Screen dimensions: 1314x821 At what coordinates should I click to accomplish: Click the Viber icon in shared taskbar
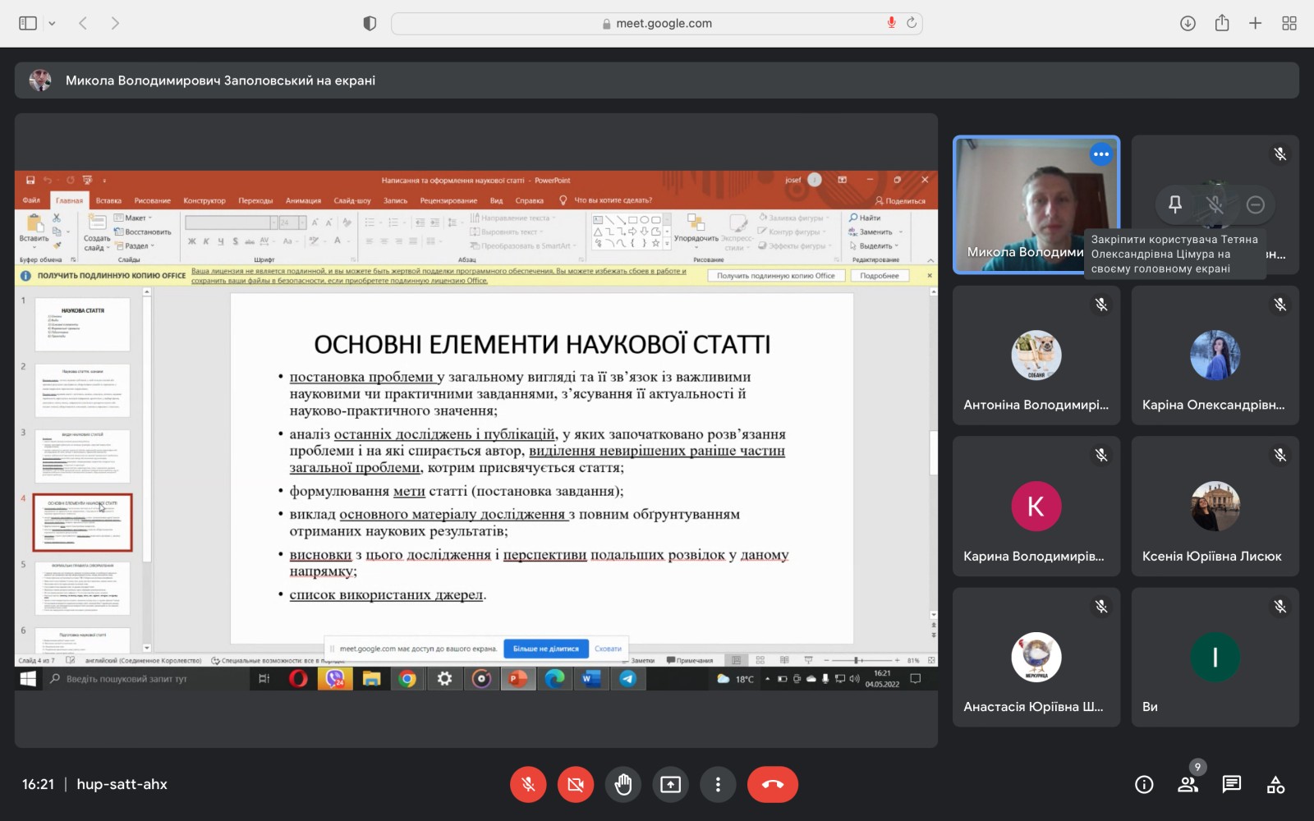335,679
